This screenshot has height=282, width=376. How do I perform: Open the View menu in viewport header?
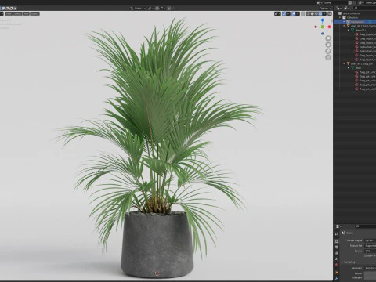(9, 13)
